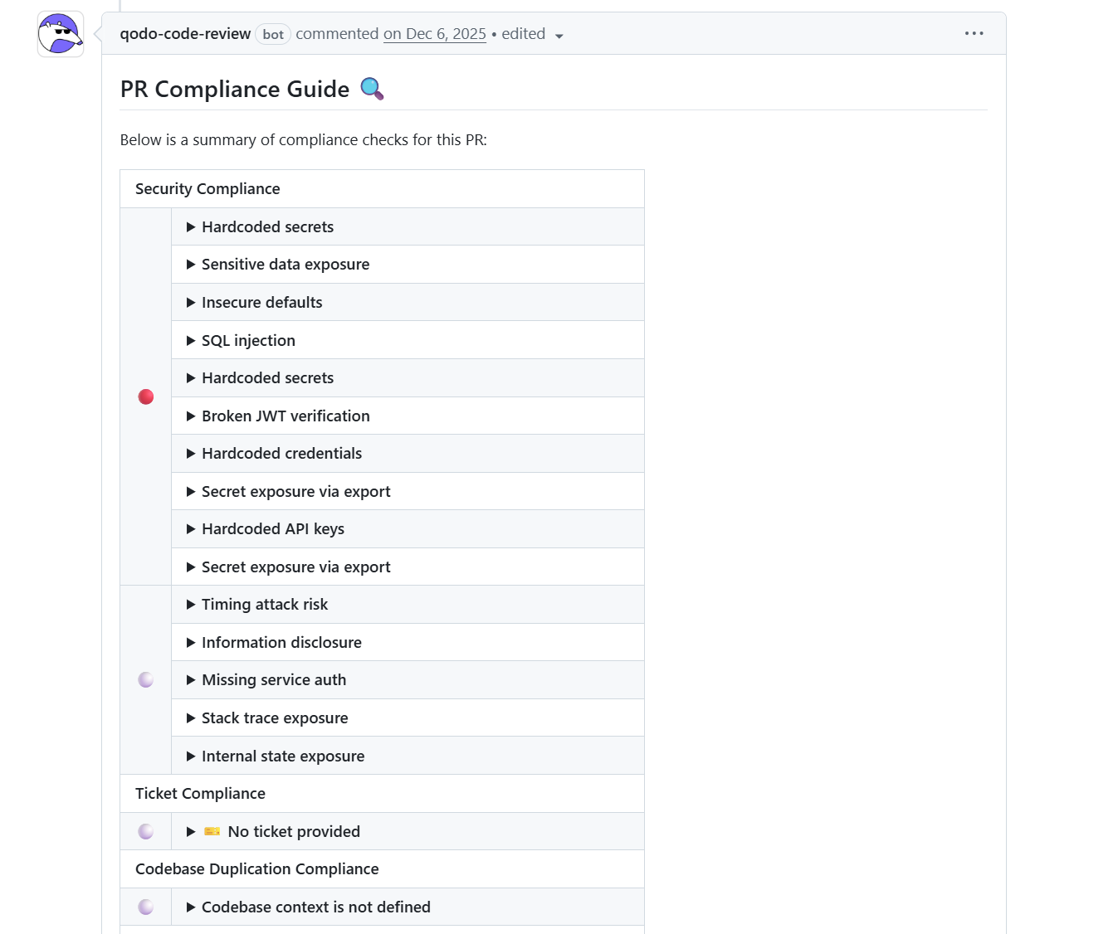Screen dimensions: 1118x934
Task: Click the qodo-code-review bot avatar
Action: (x=59, y=33)
